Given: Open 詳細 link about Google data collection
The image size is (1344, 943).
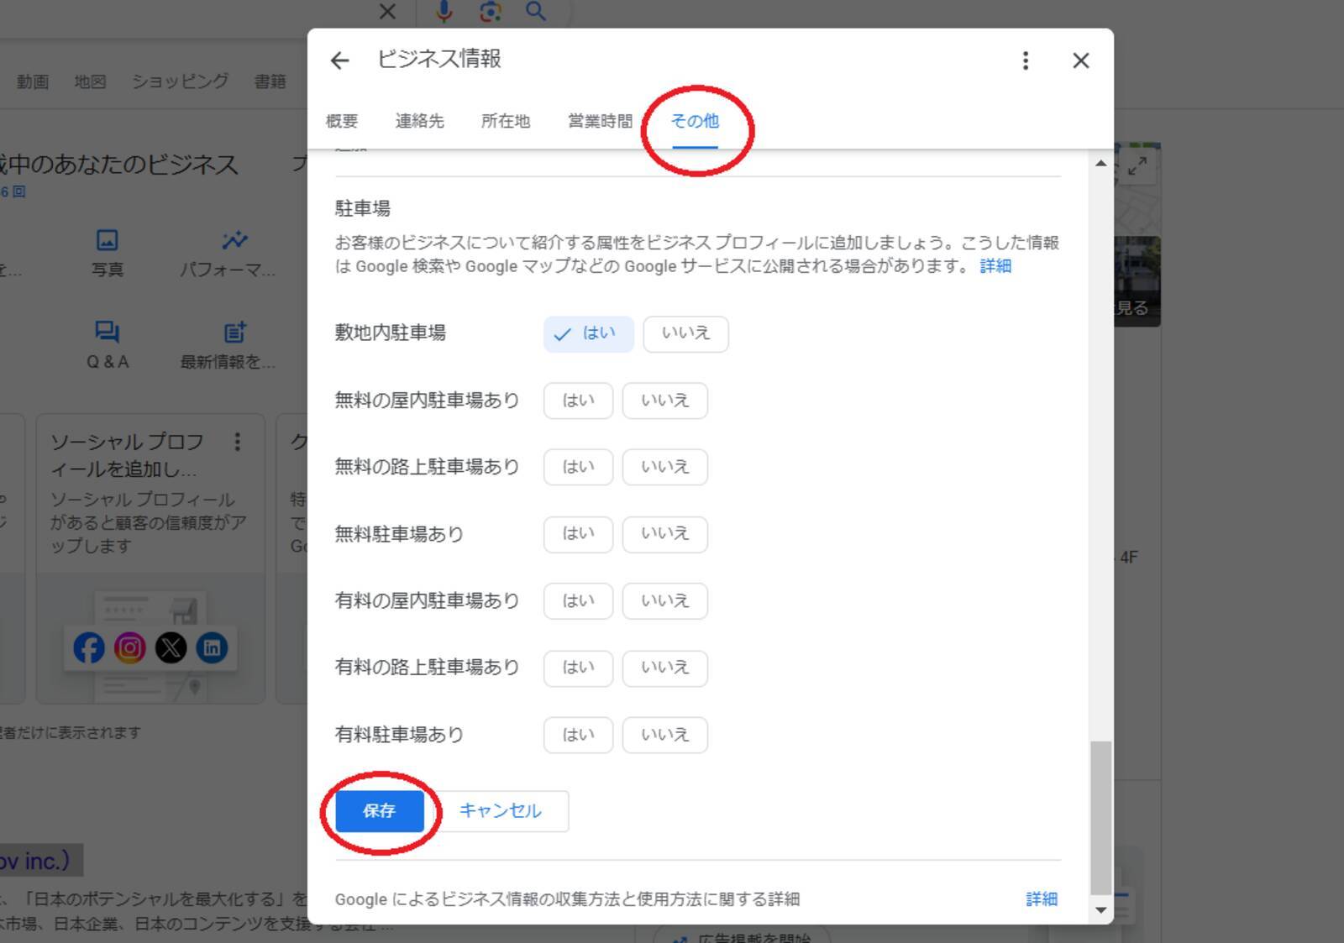Looking at the screenshot, I should (1042, 899).
